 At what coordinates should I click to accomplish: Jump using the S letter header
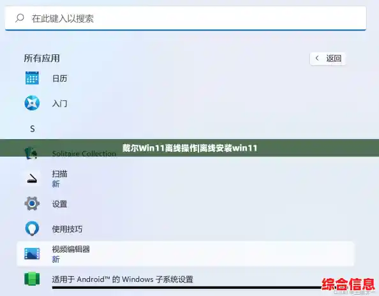33,129
